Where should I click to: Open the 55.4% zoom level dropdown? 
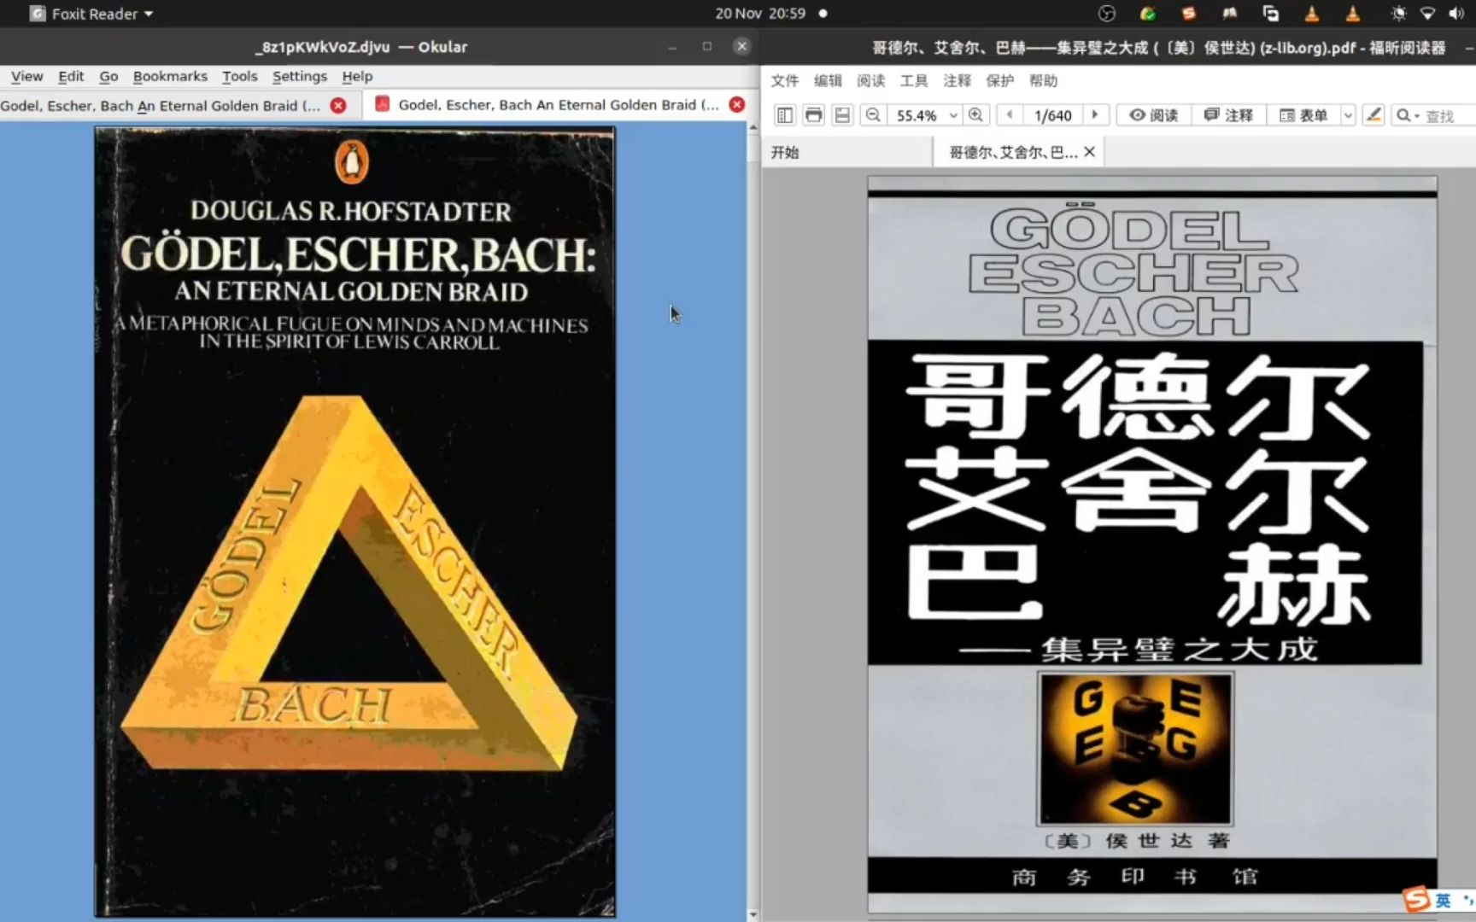(953, 115)
